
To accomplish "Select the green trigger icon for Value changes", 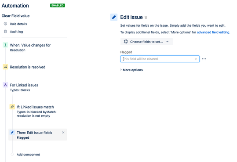I will coord(5,45).
